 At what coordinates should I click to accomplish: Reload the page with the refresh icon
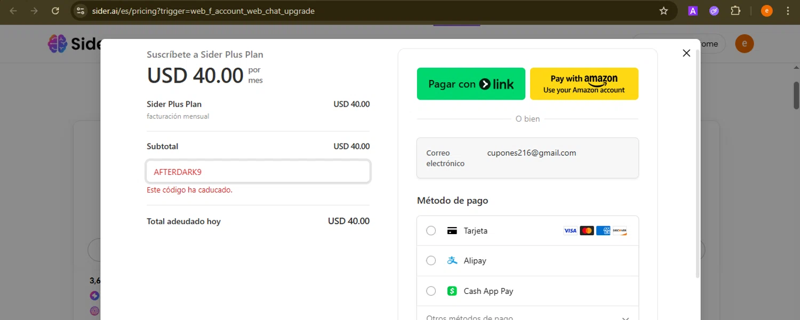click(55, 11)
